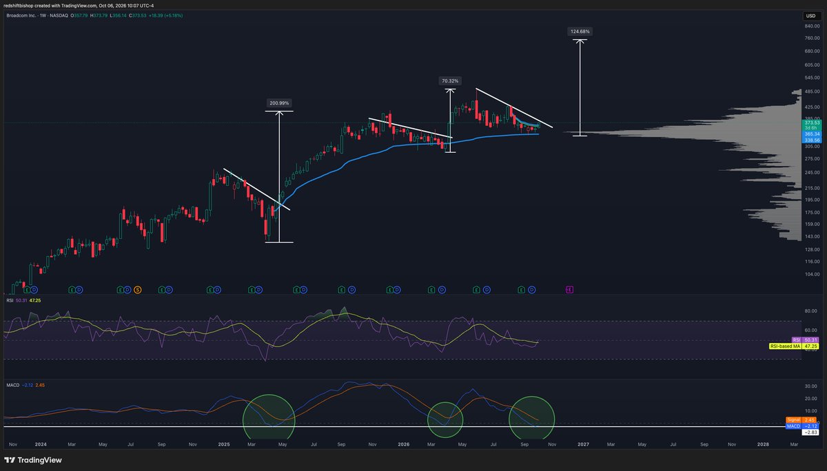Click the 2028 label on time axis
Image resolution: width=827 pixels, height=471 pixels.
764,445
